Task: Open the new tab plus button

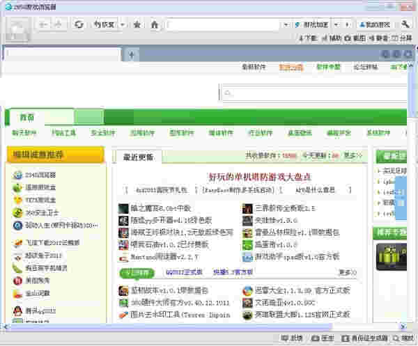Action: 132,54
